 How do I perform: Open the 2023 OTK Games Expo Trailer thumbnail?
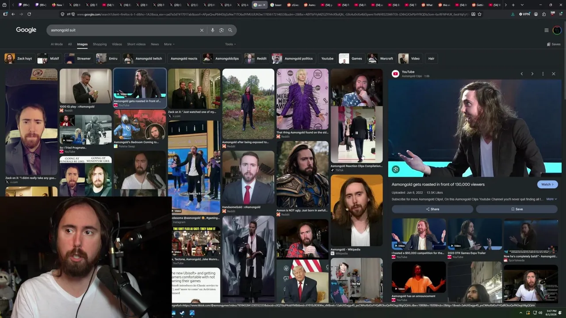coord(475,234)
